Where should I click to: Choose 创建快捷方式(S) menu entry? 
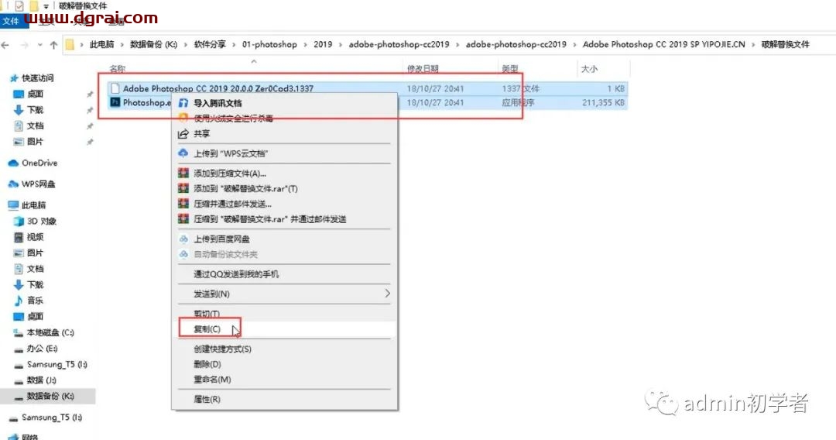(222, 349)
